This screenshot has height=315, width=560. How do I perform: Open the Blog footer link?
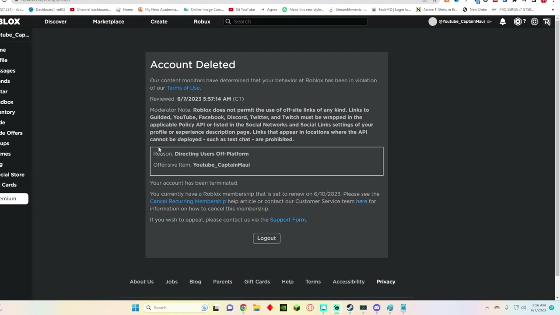click(195, 282)
